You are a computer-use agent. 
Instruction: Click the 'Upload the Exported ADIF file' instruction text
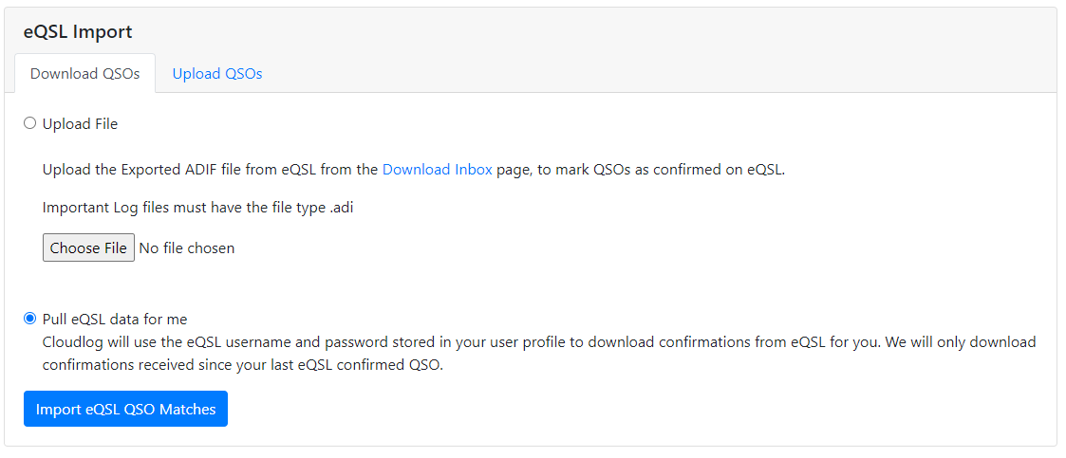click(209, 171)
